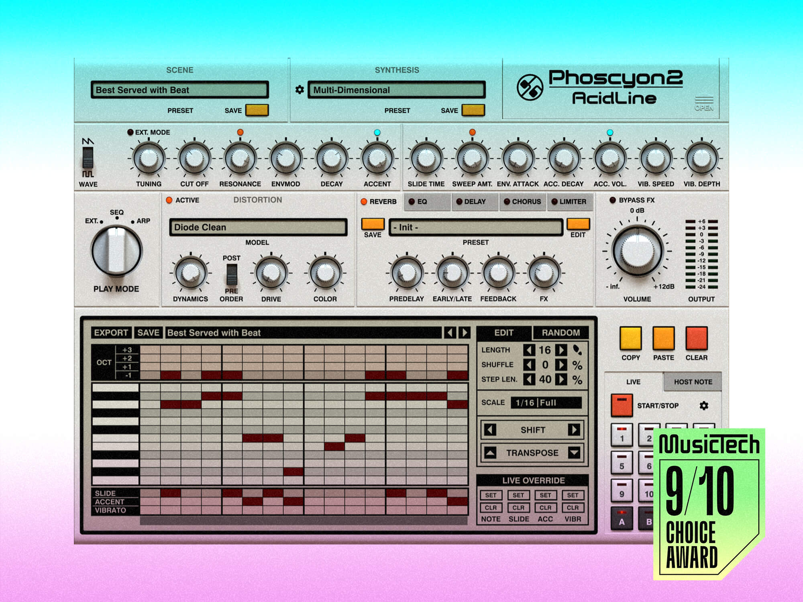Go to next pattern arrow

(x=465, y=332)
